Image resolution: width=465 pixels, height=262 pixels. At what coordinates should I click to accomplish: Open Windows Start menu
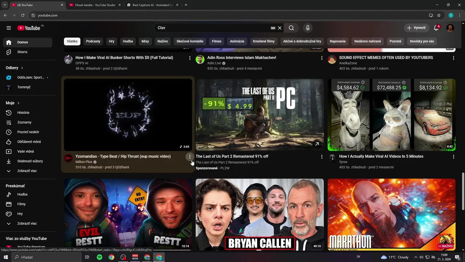(5, 257)
